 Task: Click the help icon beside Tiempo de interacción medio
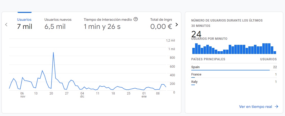135,19
